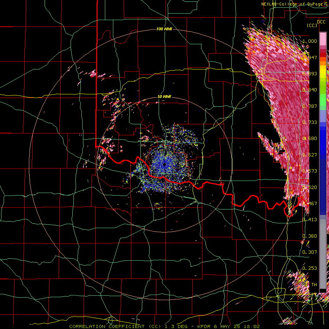Viewport: 329px width, 329px height.
Task: Click the "[CC]" units label above the color bar
Action: pyautogui.click(x=312, y=25)
